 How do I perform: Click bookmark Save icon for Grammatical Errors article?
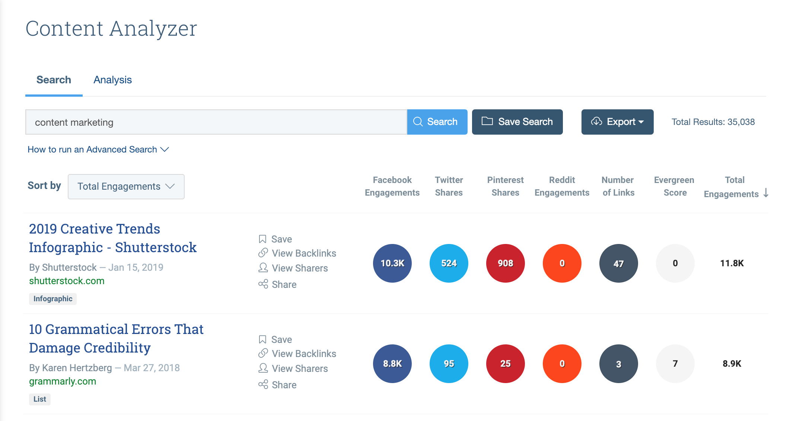click(x=262, y=339)
